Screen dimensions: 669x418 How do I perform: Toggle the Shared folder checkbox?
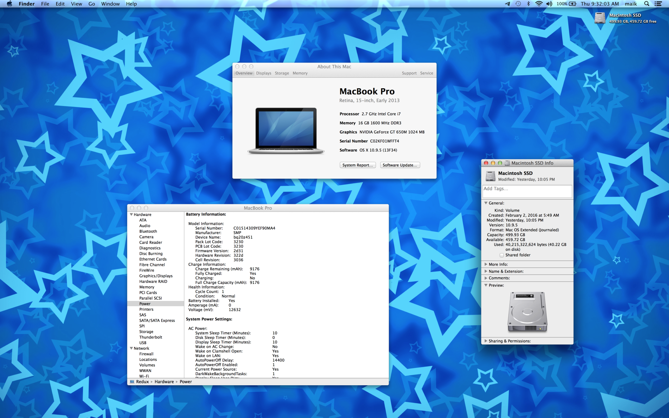point(501,255)
